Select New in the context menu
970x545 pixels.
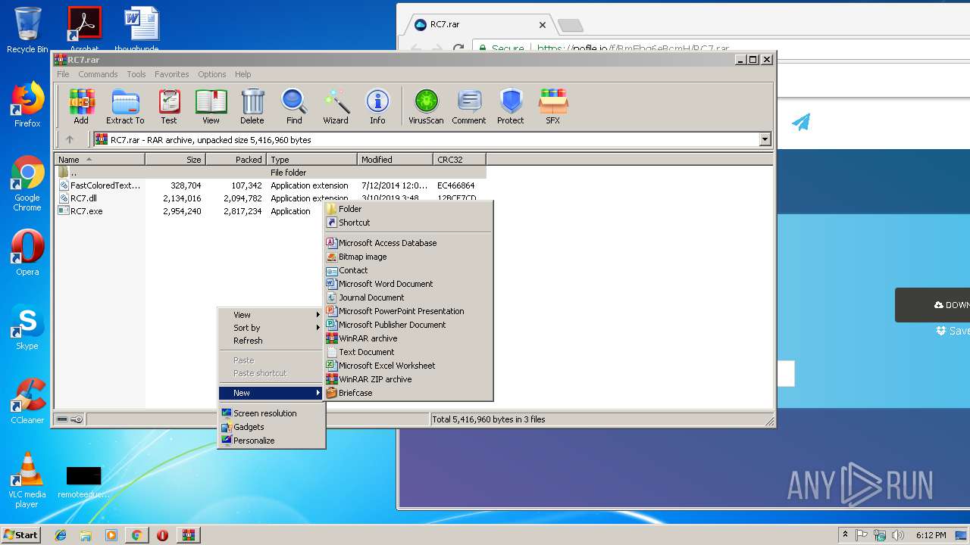271,393
